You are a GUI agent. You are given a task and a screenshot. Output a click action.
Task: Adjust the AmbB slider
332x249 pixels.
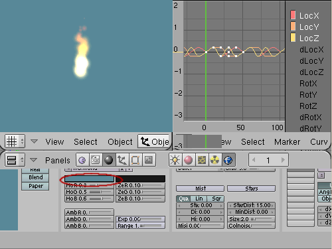point(89,226)
